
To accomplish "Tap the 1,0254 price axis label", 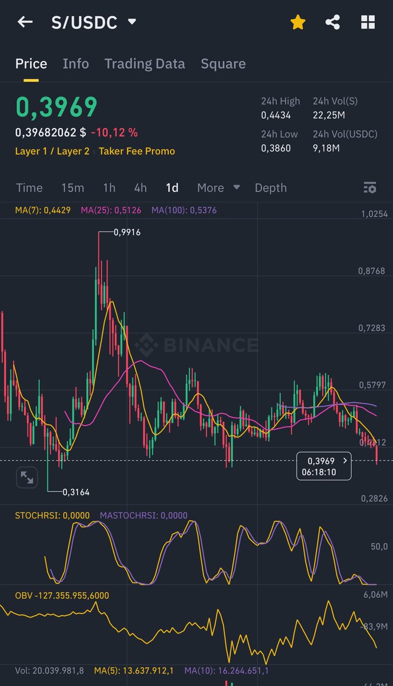I will [x=374, y=214].
